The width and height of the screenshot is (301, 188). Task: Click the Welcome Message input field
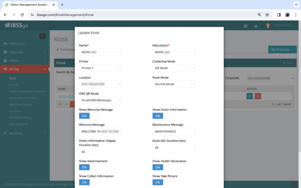(x=100, y=131)
